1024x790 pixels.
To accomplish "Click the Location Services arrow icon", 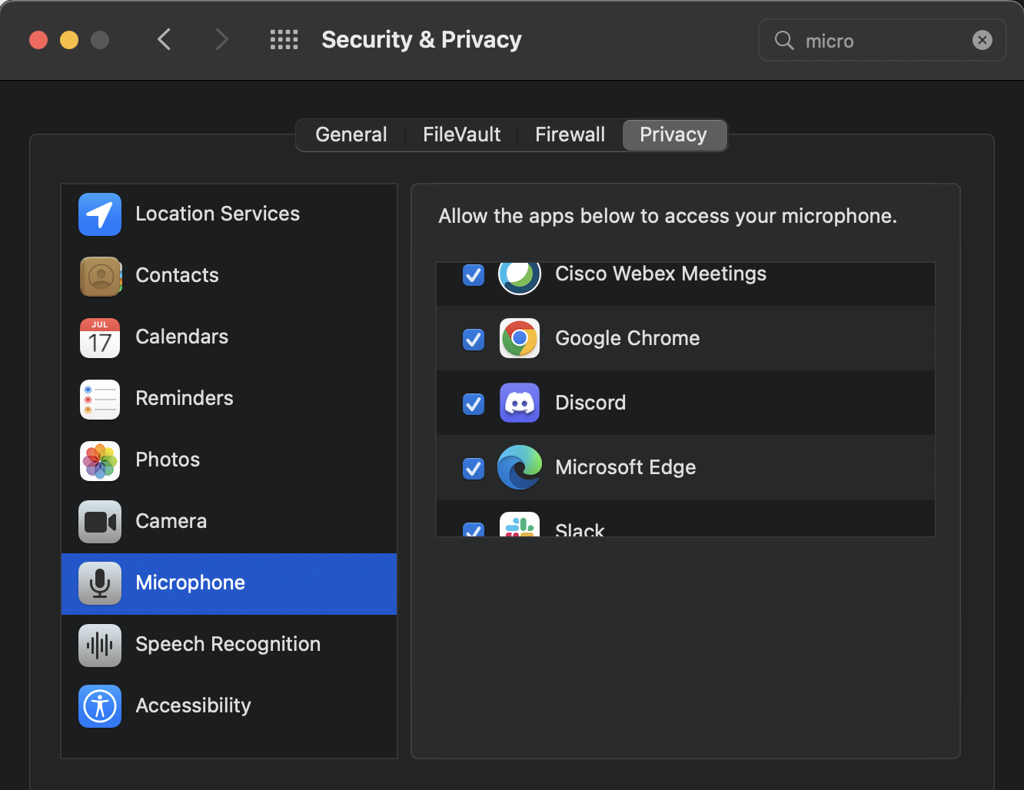I will (x=100, y=214).
